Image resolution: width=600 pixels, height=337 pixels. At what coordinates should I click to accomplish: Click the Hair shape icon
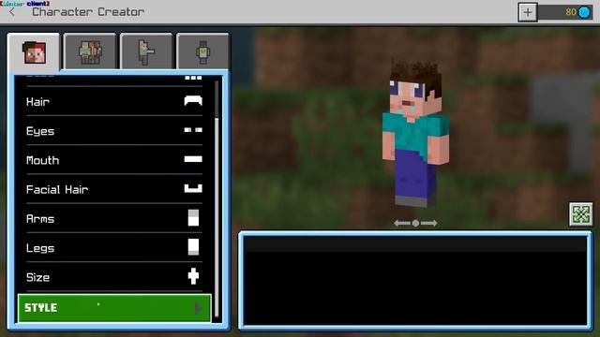click(193, 100)
